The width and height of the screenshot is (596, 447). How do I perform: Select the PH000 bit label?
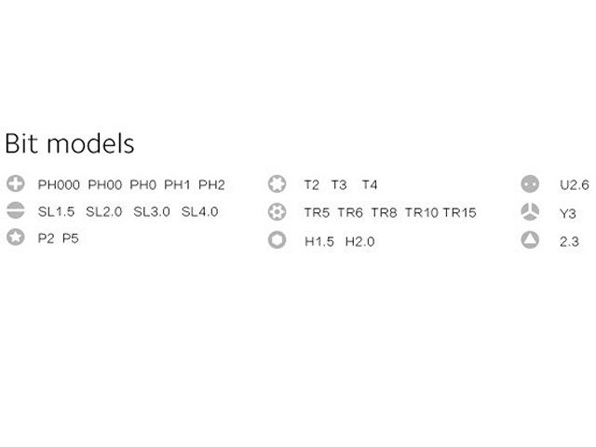pyautogui.click(x=59, y=185)
